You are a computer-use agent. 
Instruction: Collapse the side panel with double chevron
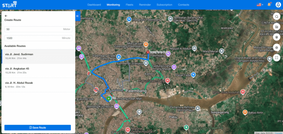(x=77, y=16)
